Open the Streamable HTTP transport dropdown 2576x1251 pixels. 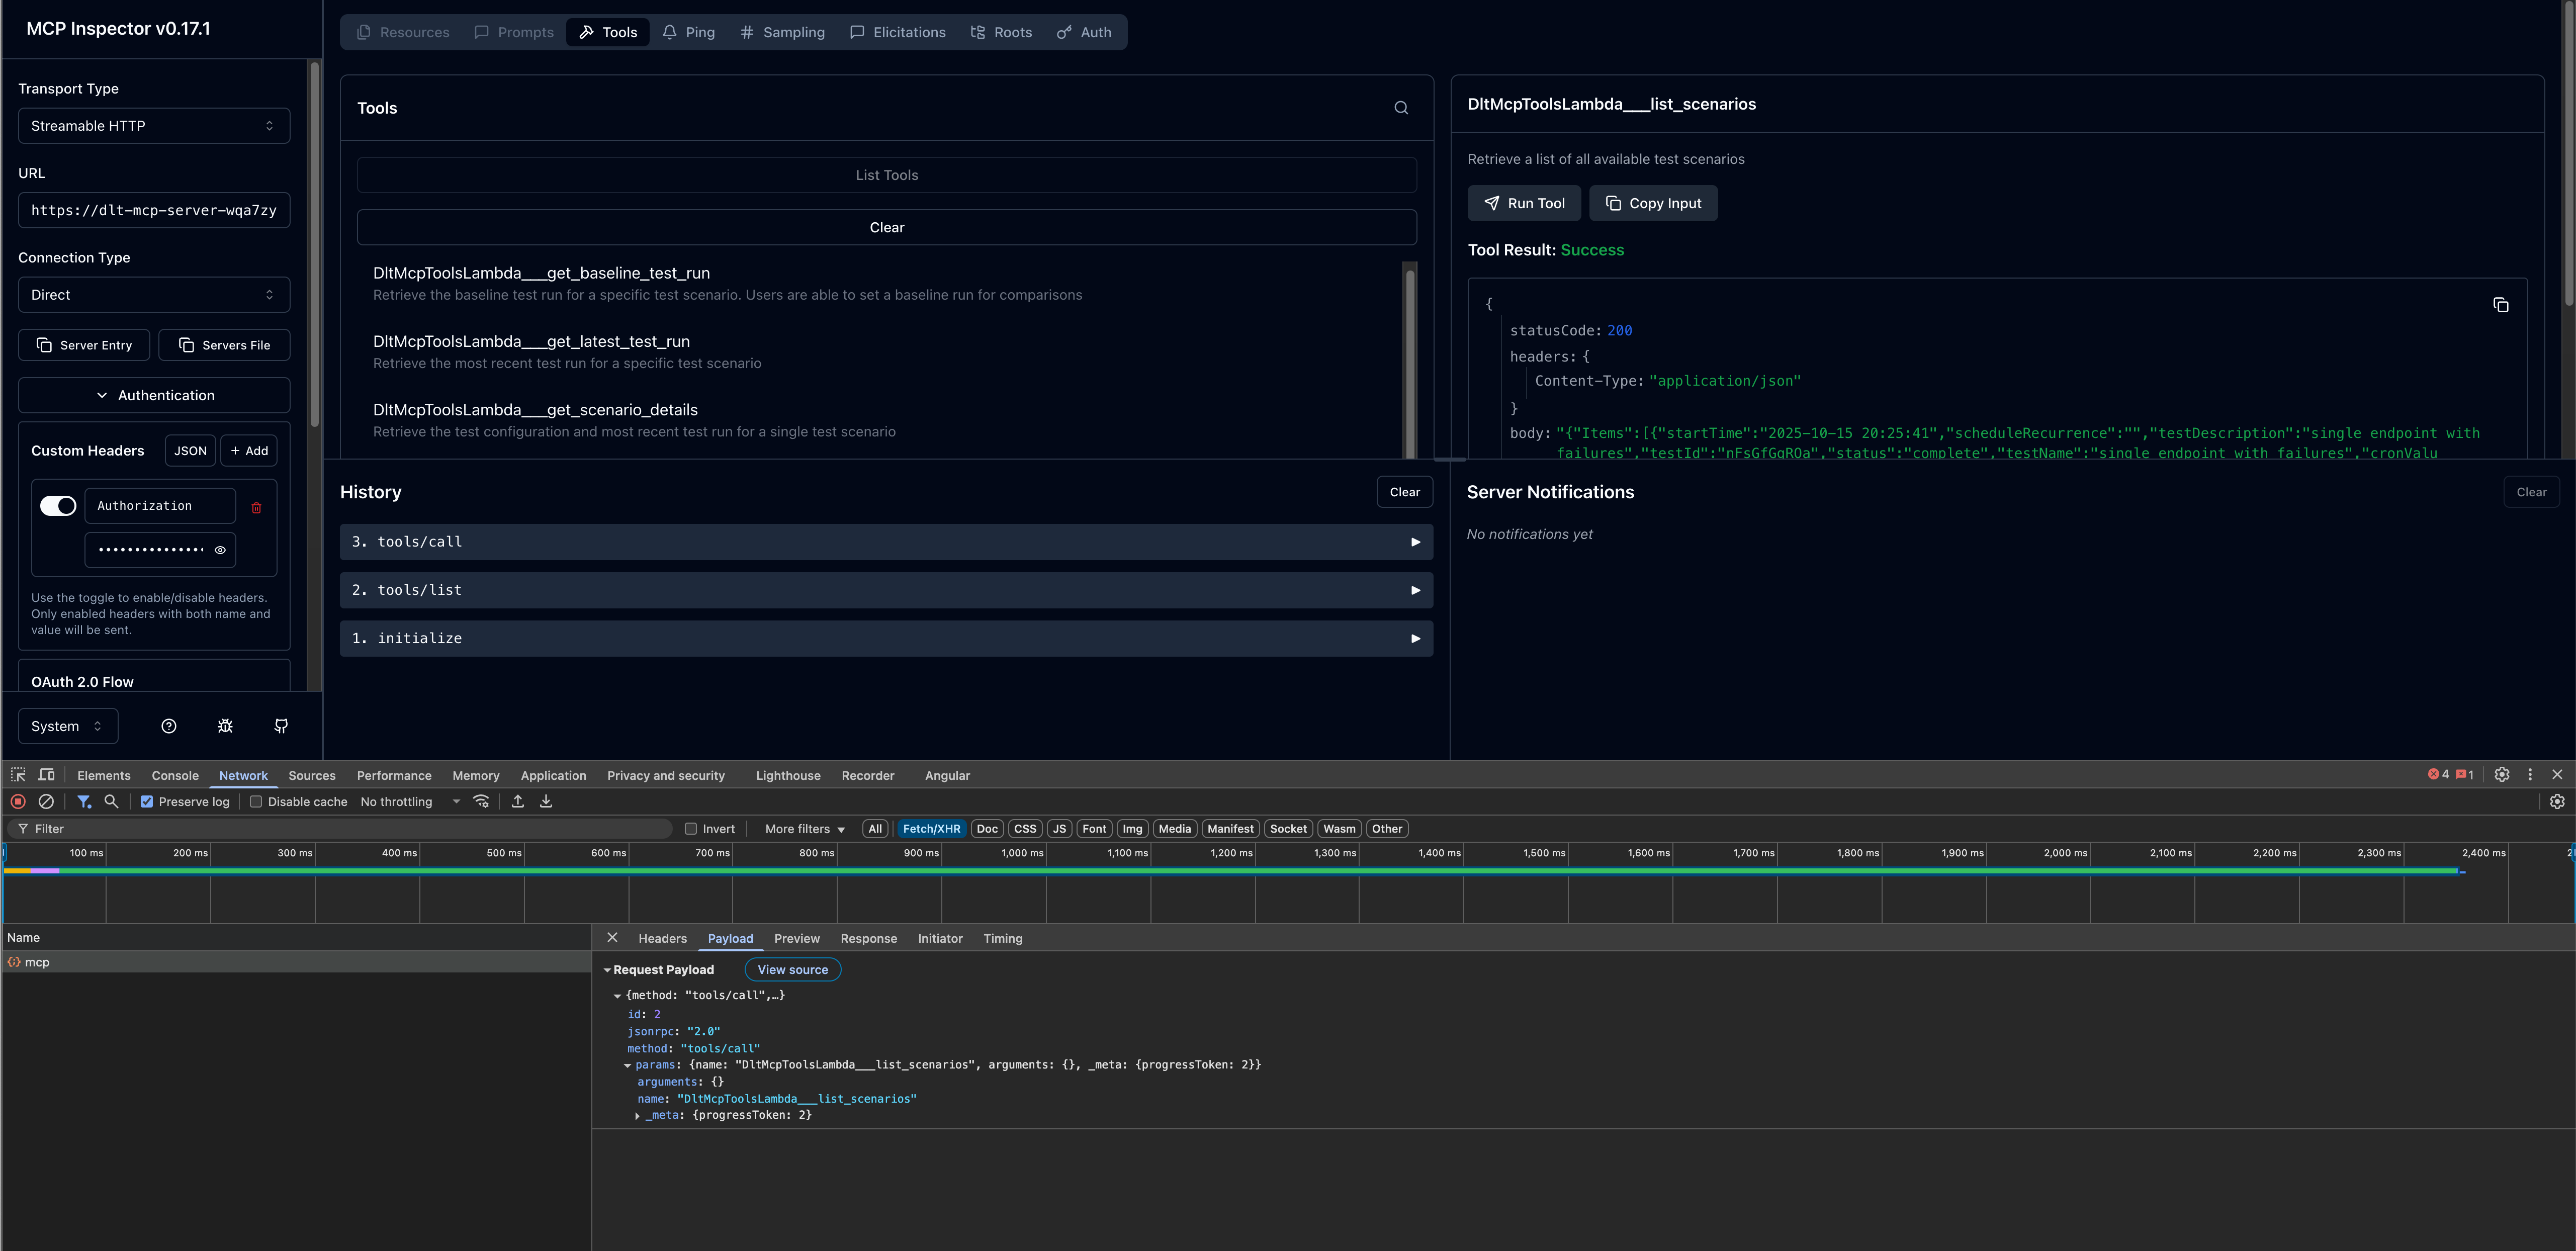153,125
